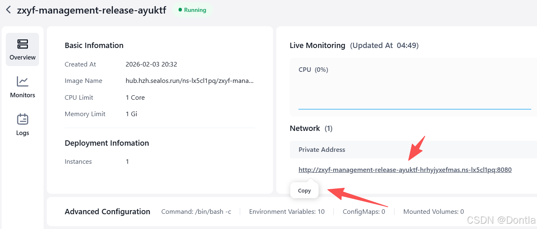
Task: Click the Basic Infomation heading
Action: point(94,46)
